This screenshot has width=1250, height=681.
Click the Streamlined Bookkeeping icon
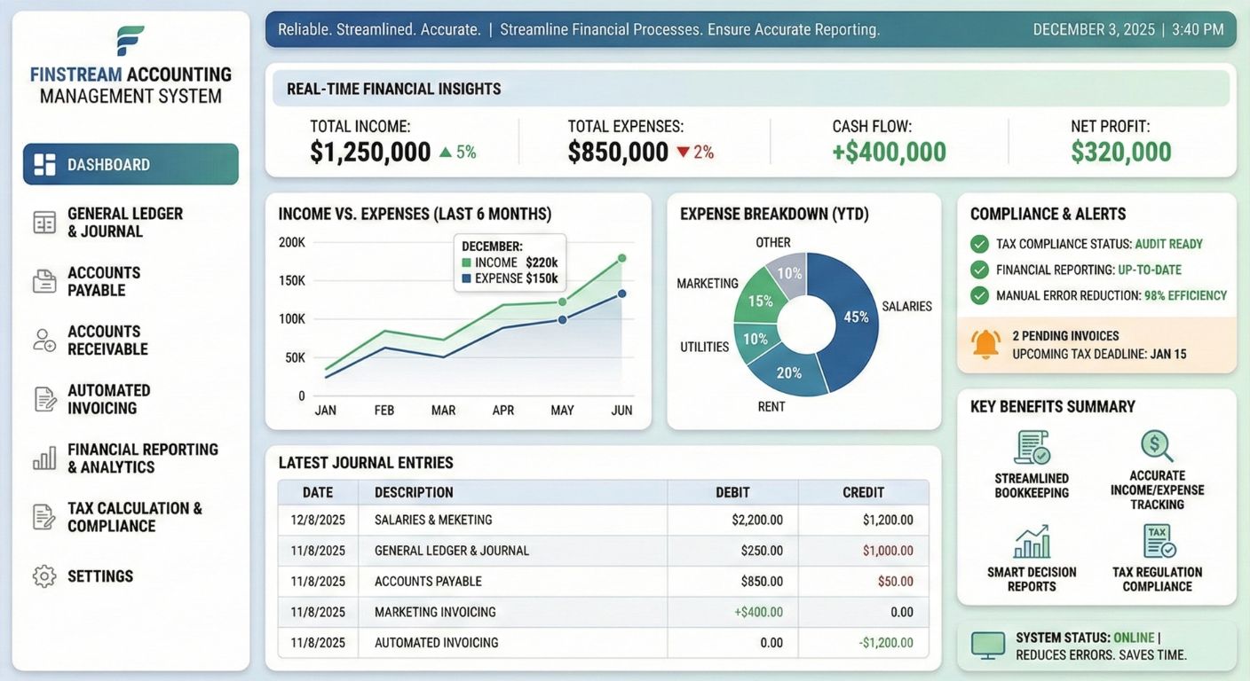pos(1032,448)
